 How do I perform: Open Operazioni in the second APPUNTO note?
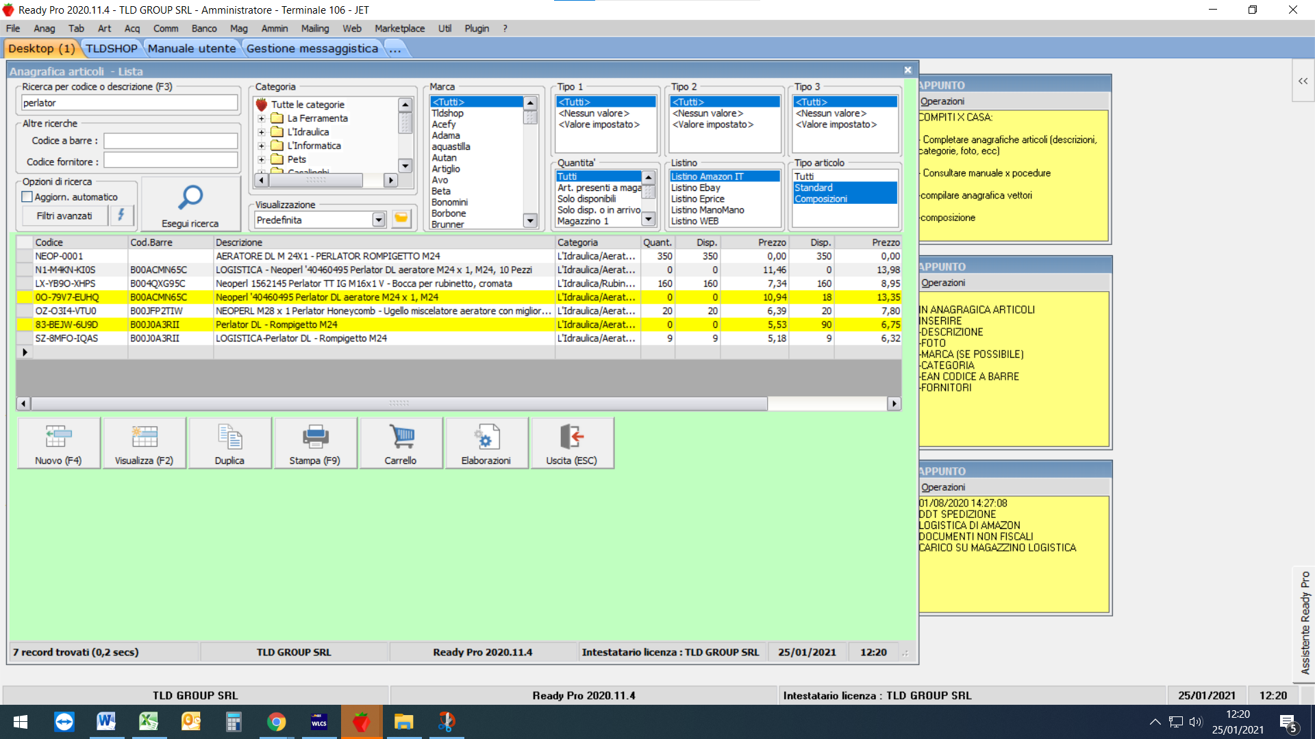coord(943,283)
